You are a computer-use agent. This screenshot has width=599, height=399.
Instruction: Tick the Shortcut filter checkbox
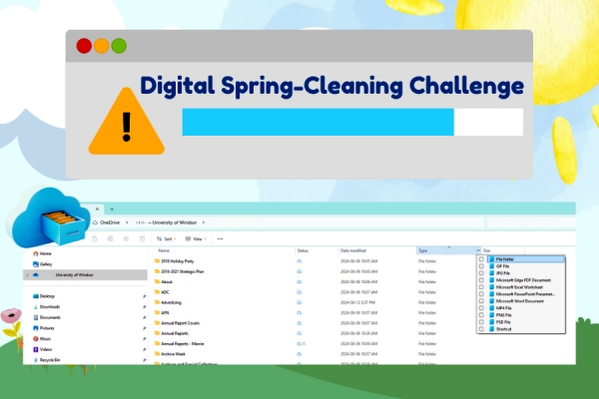click(481, 328)
